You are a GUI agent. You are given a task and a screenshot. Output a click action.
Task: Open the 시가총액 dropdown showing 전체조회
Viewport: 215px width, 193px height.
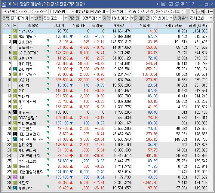click(211, 18)
